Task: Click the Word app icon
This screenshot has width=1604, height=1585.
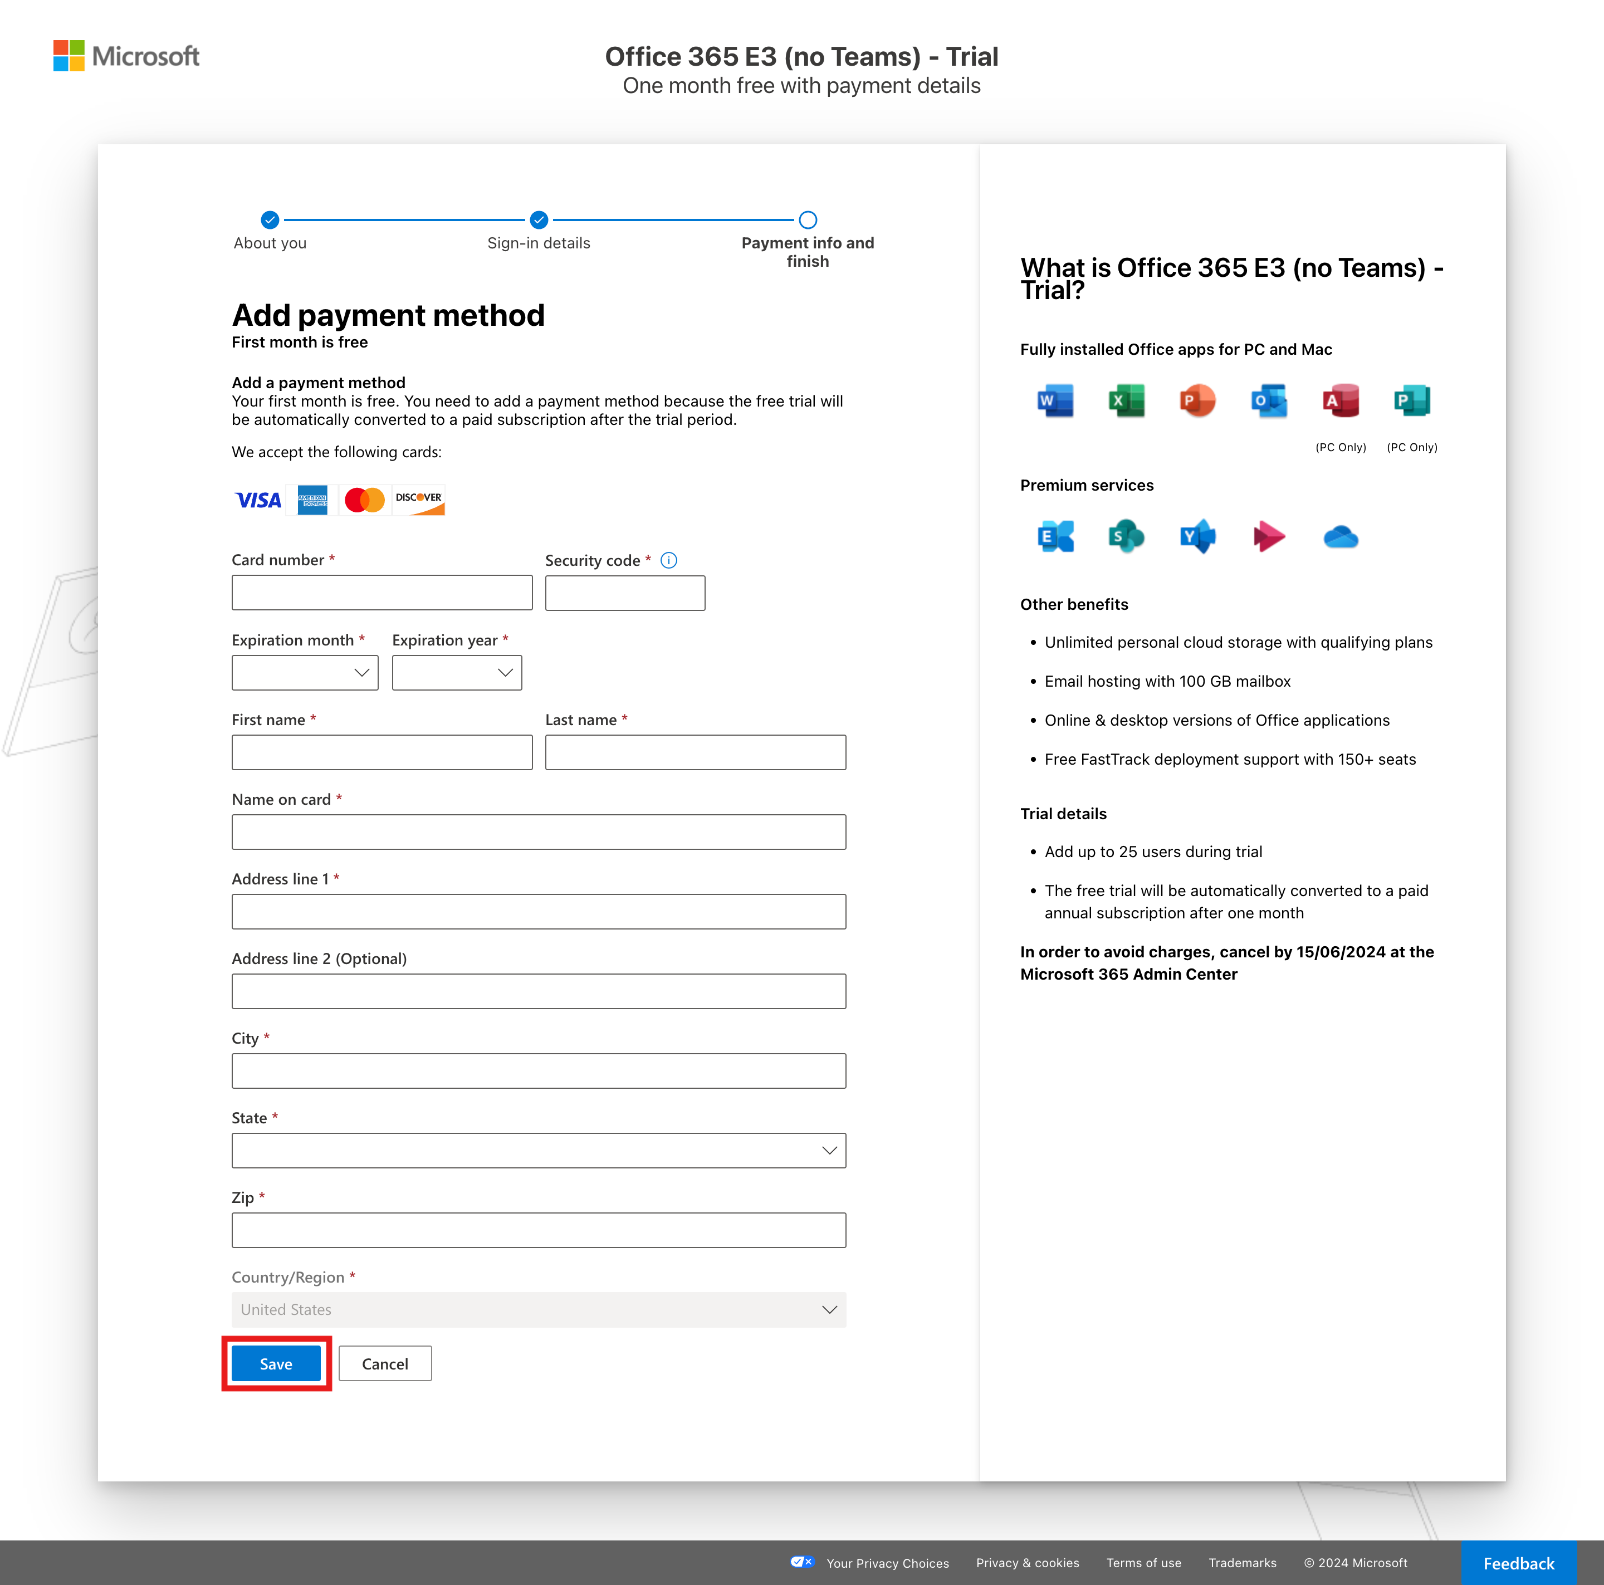Action: pyautogui.click(x=1055, y=401)
